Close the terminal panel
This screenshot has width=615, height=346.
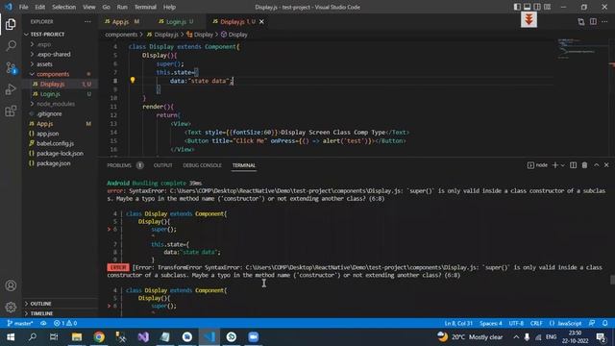coord(606,165)
